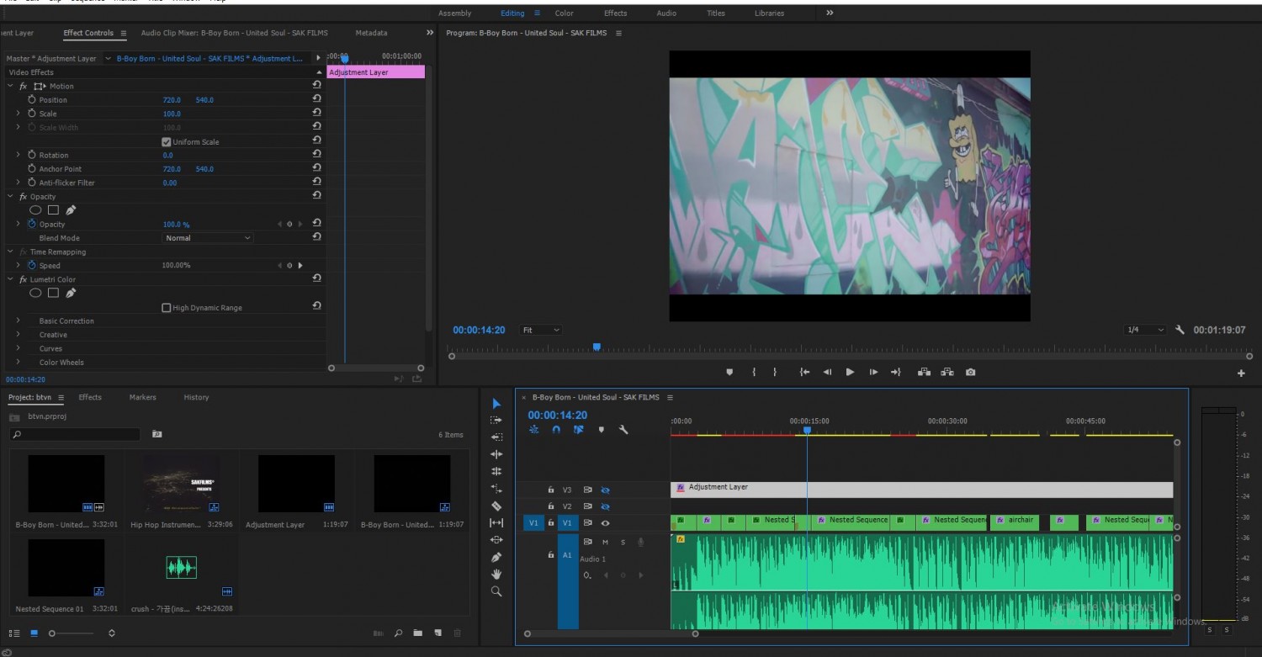Click New Bin folder icon in Project panel
The width and height of the screenshot is (1262, 657).
[417, 633]
